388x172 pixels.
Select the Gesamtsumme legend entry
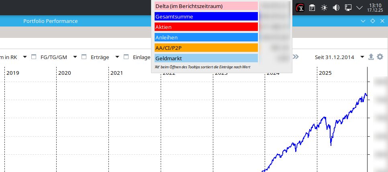[x=206, y=16]
